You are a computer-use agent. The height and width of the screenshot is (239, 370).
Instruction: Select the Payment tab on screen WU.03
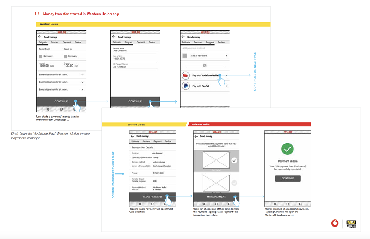(210, 42)
